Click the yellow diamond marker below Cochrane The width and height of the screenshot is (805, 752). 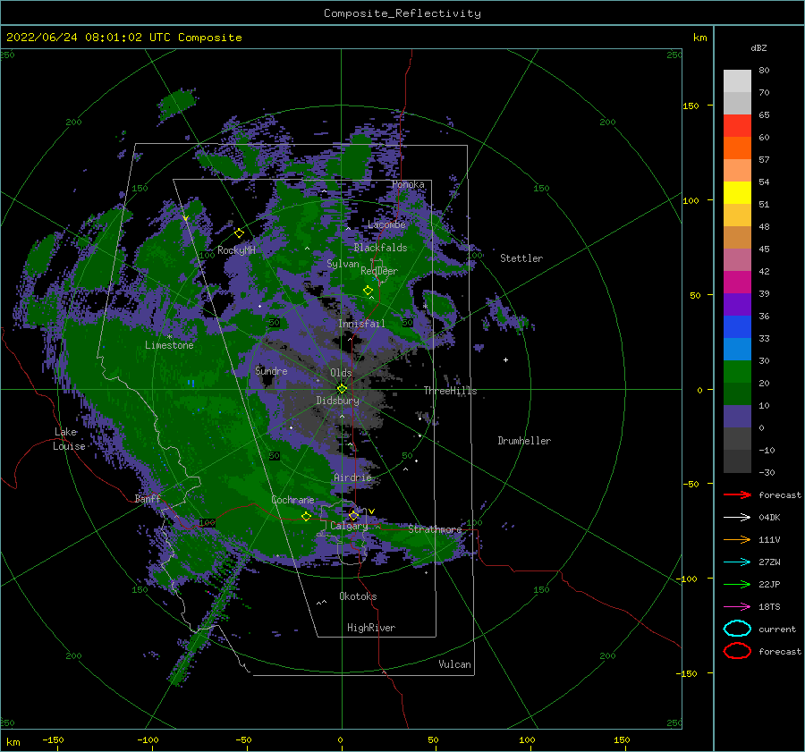[x=307, y=516]
